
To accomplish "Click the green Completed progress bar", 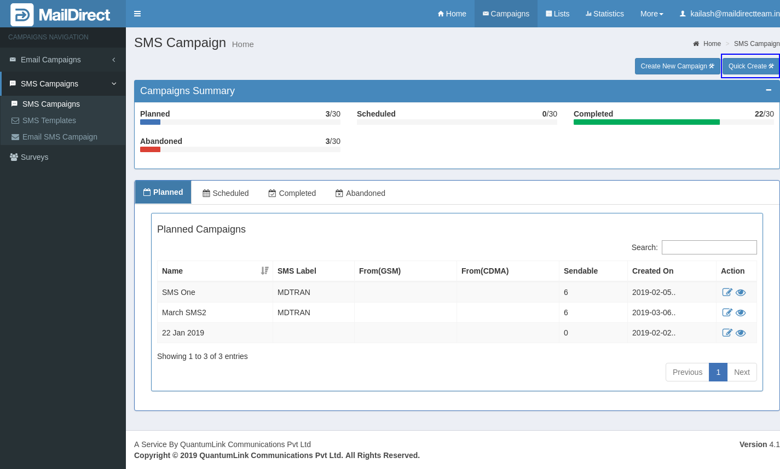I will click(646, 122).
